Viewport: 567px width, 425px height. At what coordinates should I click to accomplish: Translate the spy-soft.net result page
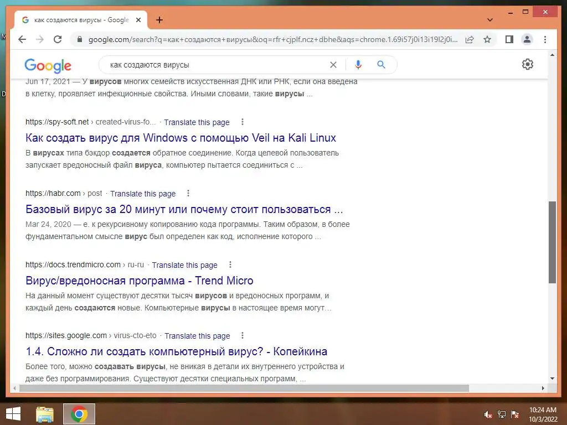[x=197, y=122]
